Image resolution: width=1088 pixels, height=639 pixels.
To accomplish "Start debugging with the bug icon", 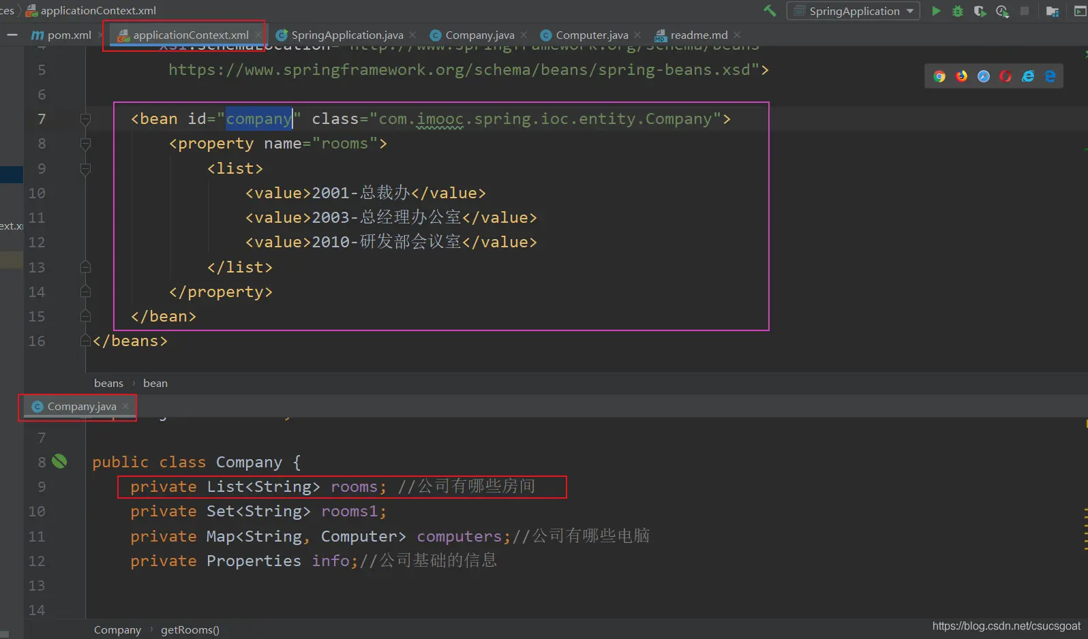I will pos(958,11).
